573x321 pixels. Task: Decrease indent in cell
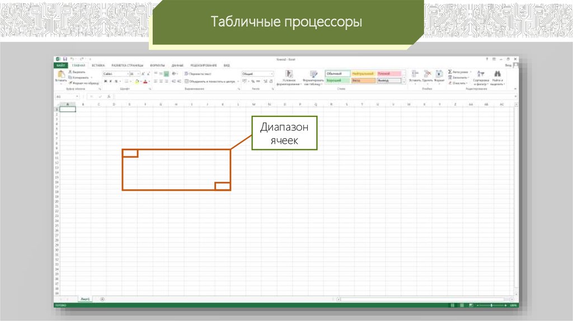point(173,82)
